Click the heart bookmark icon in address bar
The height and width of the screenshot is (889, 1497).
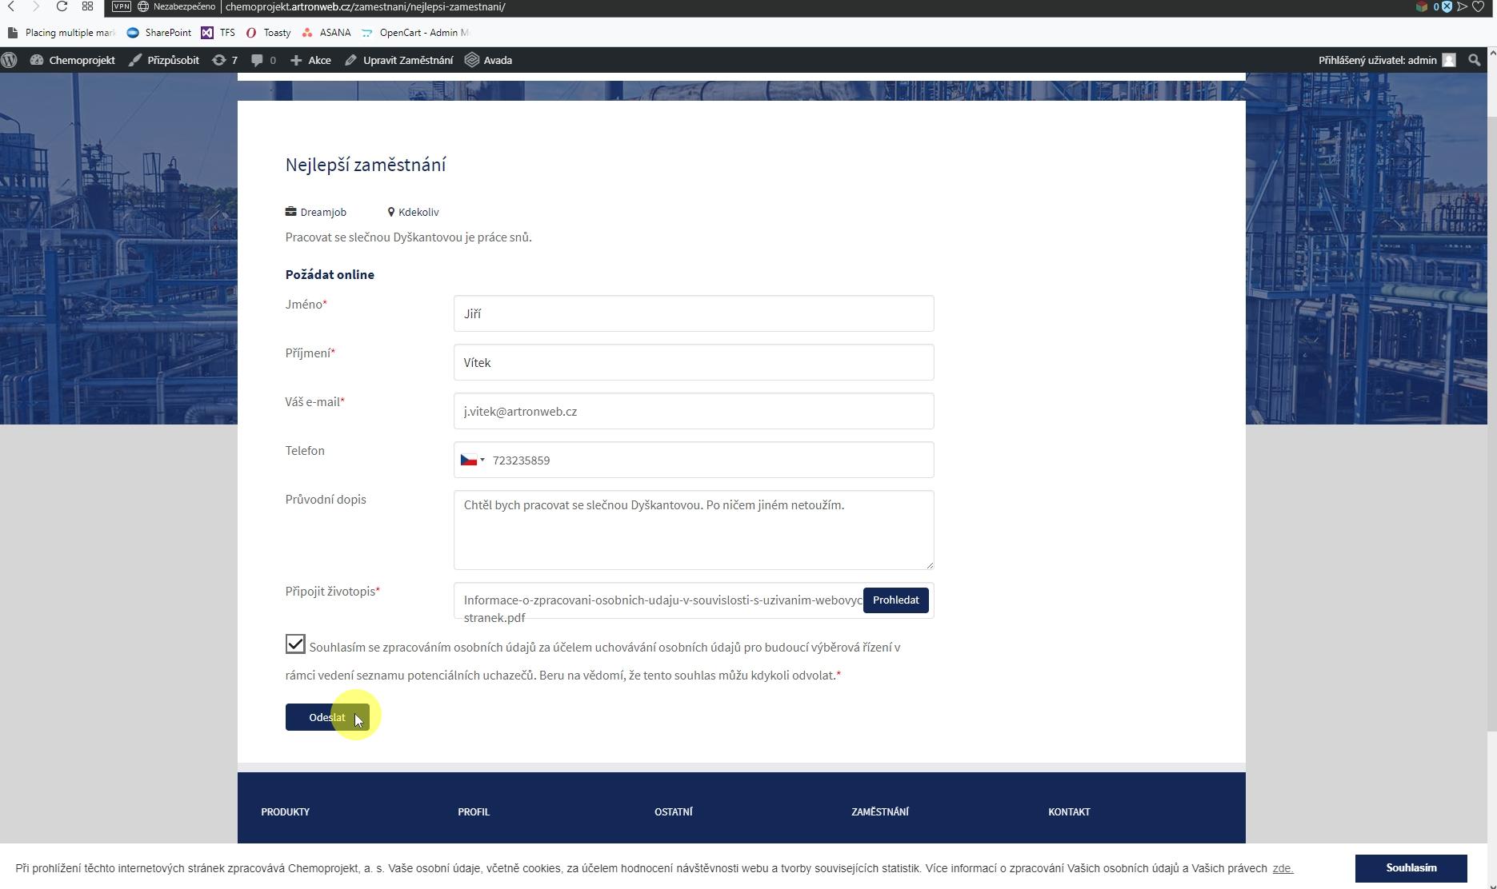point(1478,6)
